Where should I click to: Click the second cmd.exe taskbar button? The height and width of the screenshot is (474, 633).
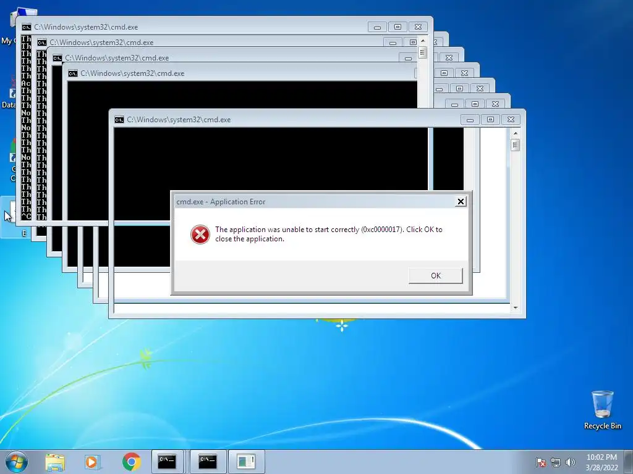(208, 462)
